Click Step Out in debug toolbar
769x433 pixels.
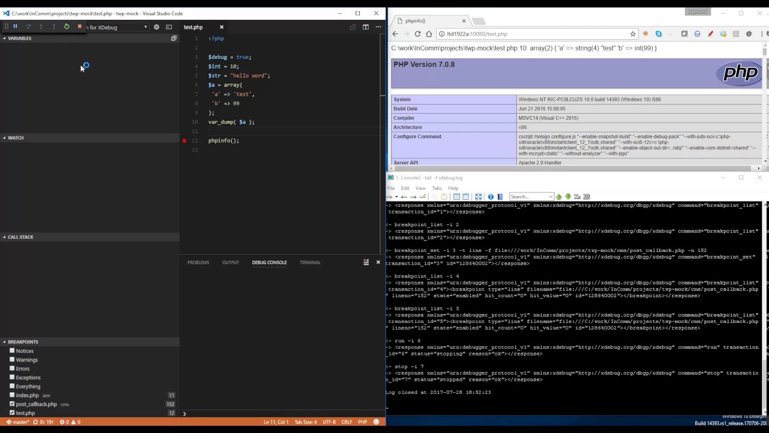coord(53,26)
